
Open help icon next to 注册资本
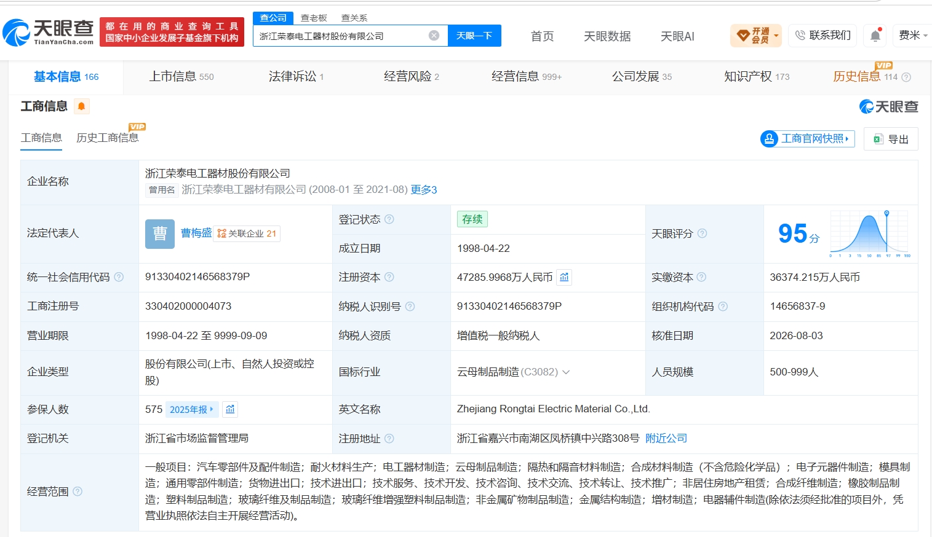pyautogui.click(x=389, y=277)
